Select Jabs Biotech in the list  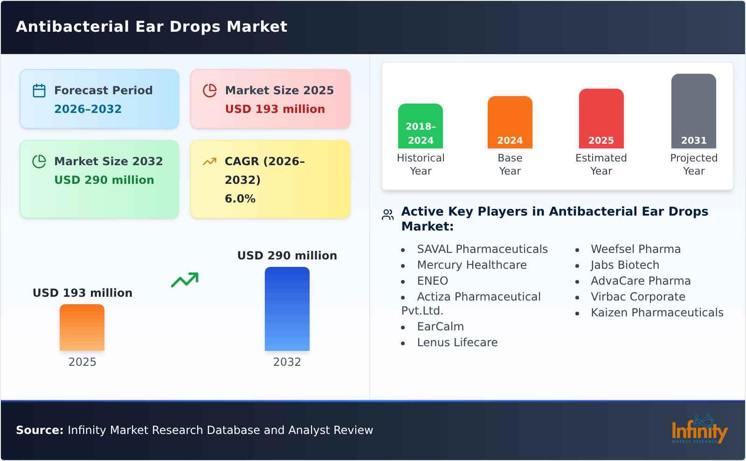(x=625, y=265)
